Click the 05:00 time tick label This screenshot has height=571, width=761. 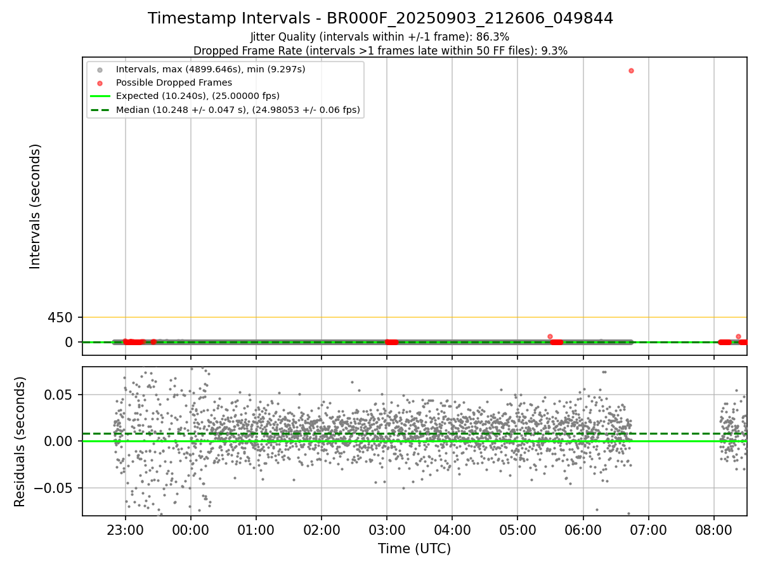coord(517,530)
